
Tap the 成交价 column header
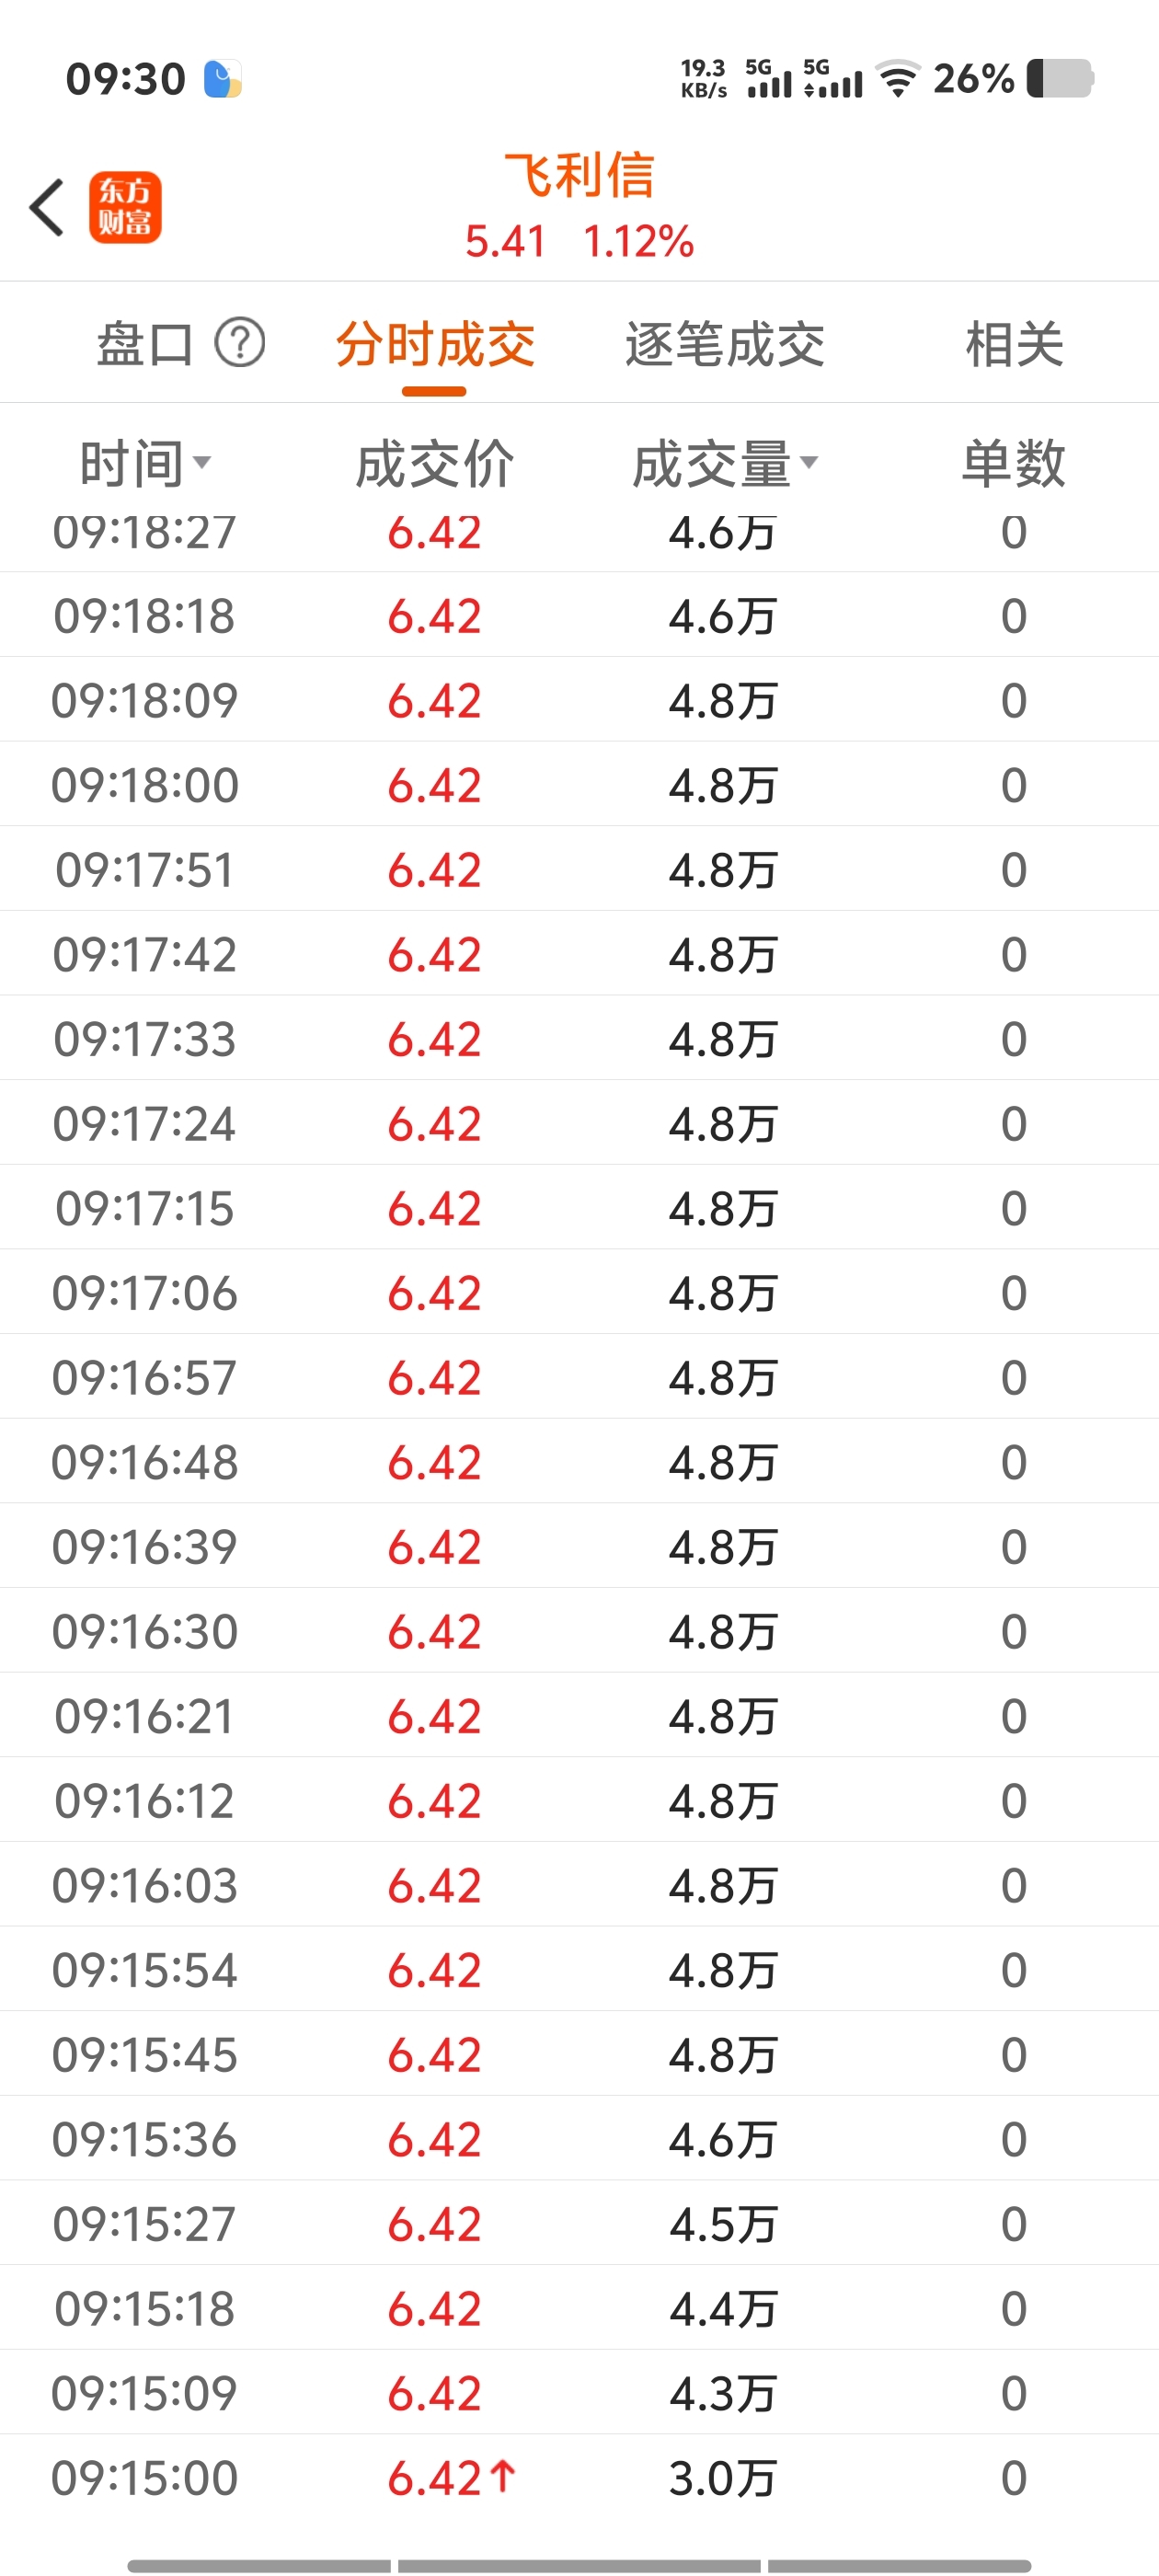435,464
